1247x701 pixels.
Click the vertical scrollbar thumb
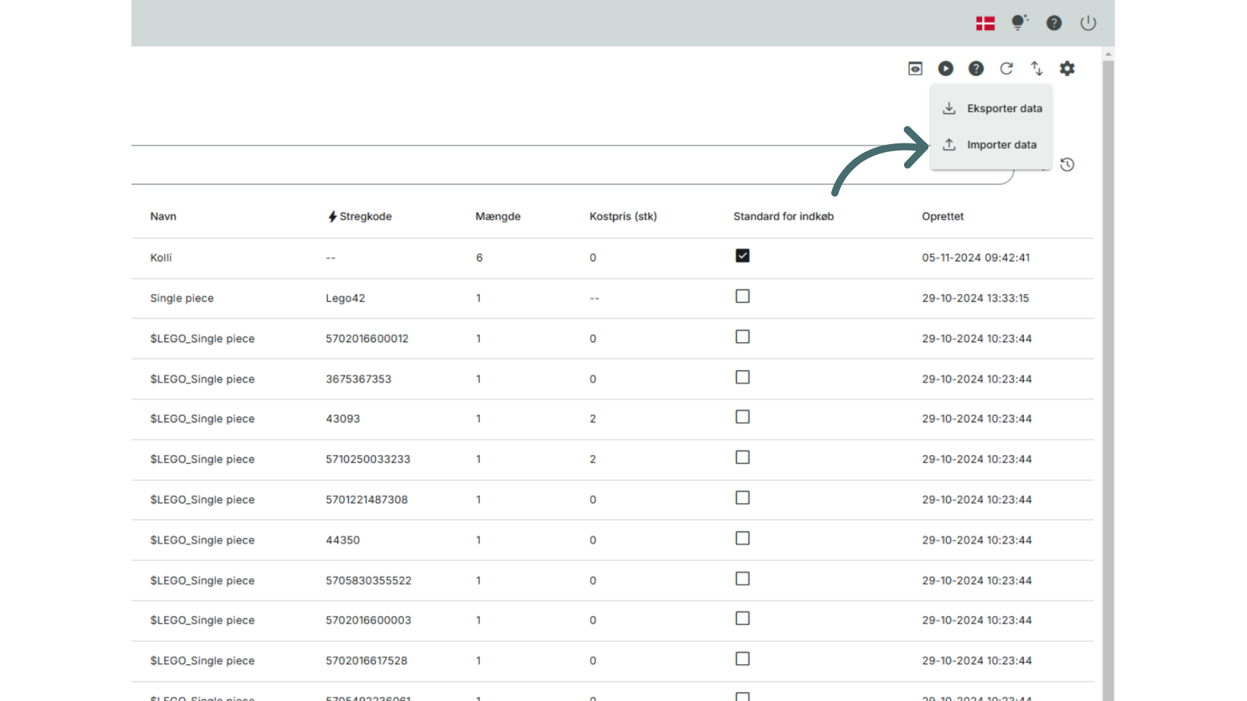[x=1109, y=380]
